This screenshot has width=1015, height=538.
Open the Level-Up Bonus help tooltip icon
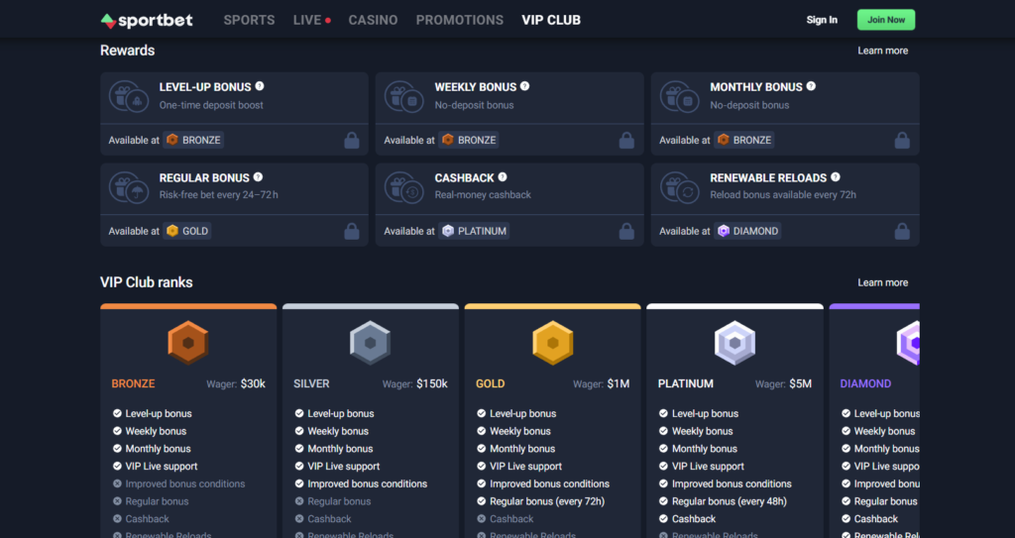260,86
